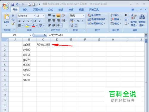Merge and center the selected cells
Image resolution: width=149 pixels, height=112 pixels.
pos(63,21)
